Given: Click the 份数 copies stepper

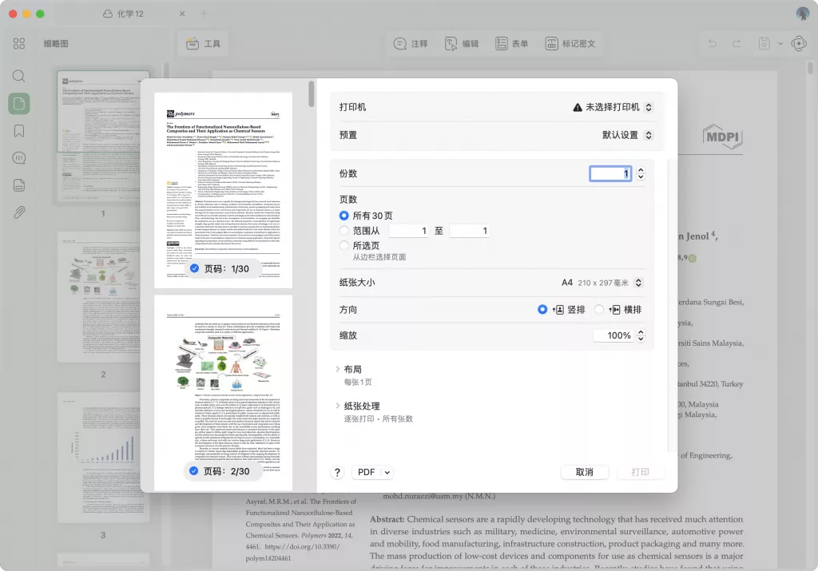Looking at the screenshot, I should (641, 173).
